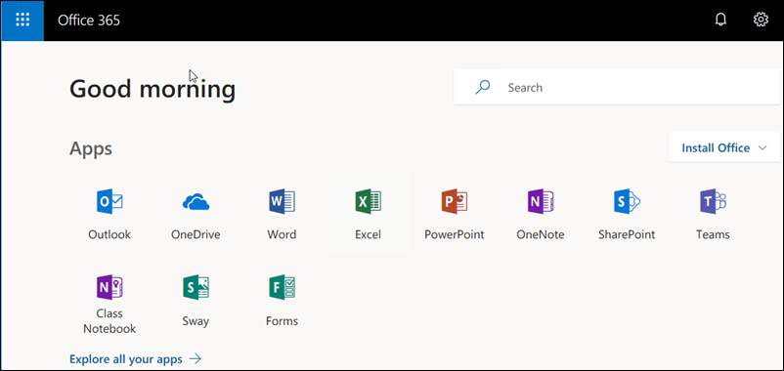Click the Sway text label
The height and width of the screenshot is (371, 784).
(196, 321)
